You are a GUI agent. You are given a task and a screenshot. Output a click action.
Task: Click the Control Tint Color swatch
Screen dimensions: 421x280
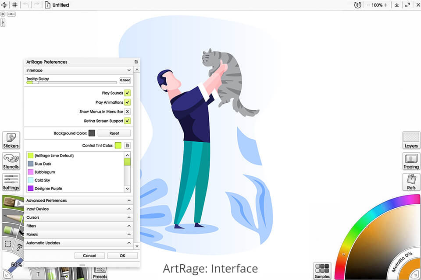[118, 146]
